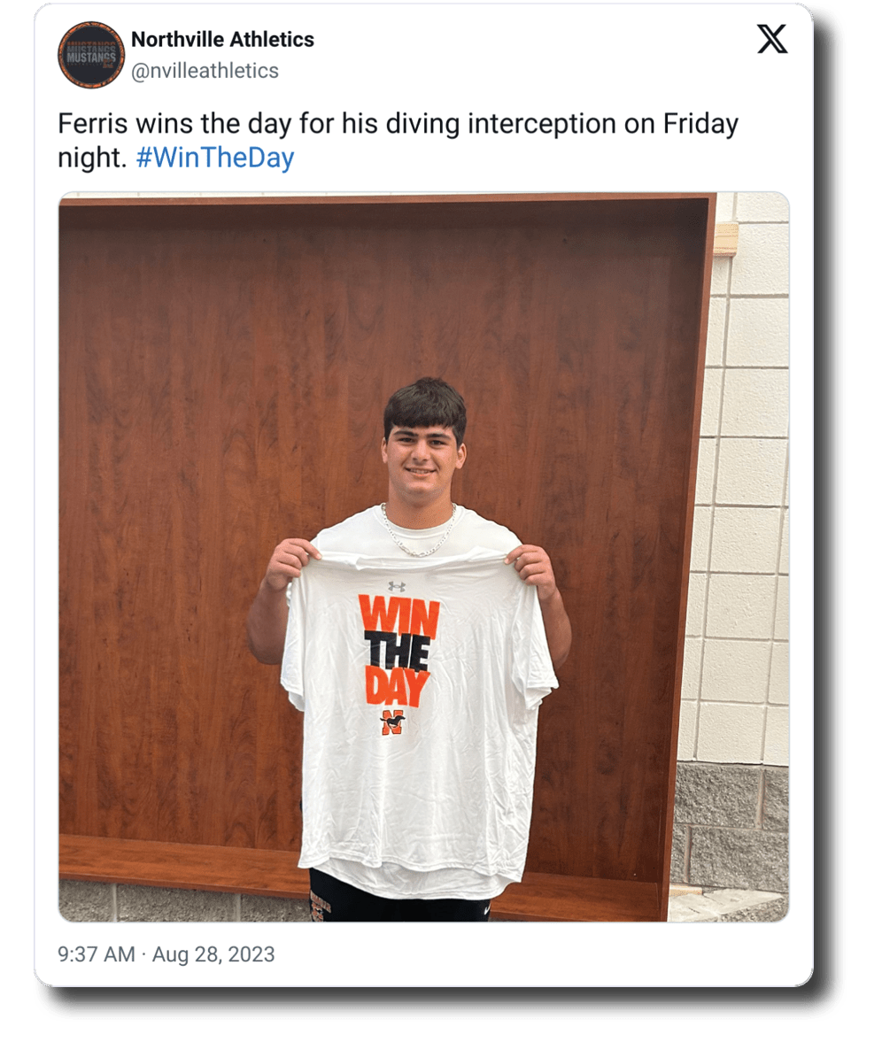Click the silver chain necklace in the photo
The height and width of the screenshot is (1042, 882).
coord(419,535)
